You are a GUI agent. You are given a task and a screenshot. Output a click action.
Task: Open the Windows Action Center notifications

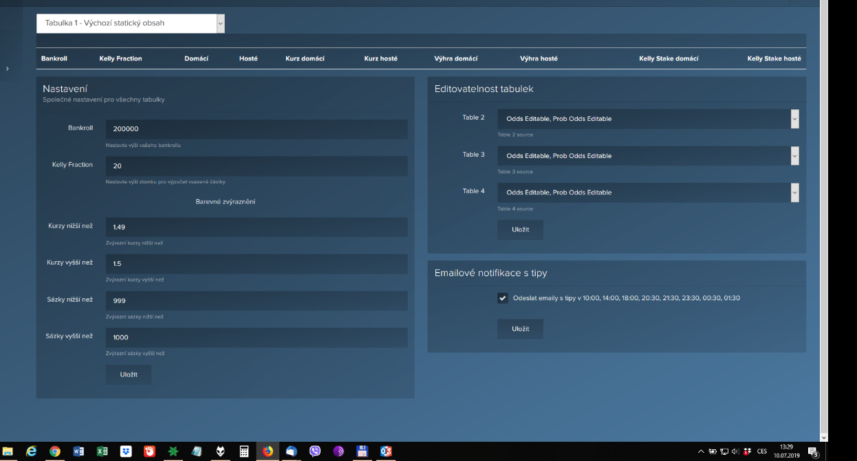pos(813,451)
